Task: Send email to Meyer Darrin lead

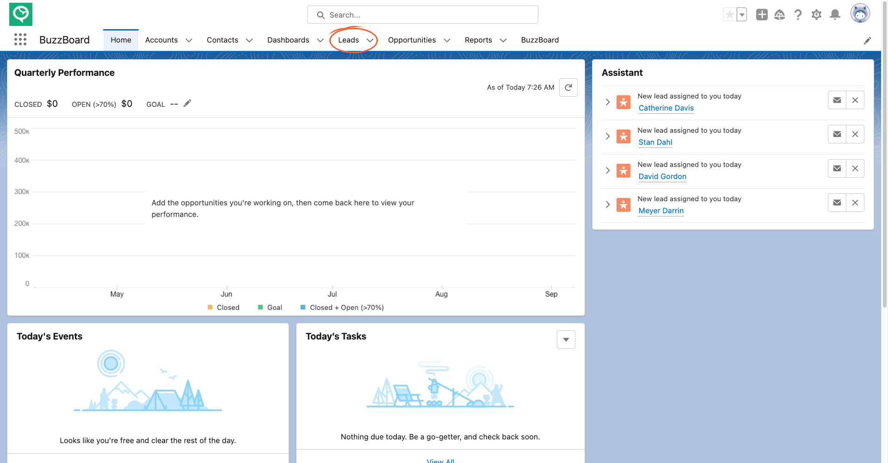Action: click(x=837, y=203)
